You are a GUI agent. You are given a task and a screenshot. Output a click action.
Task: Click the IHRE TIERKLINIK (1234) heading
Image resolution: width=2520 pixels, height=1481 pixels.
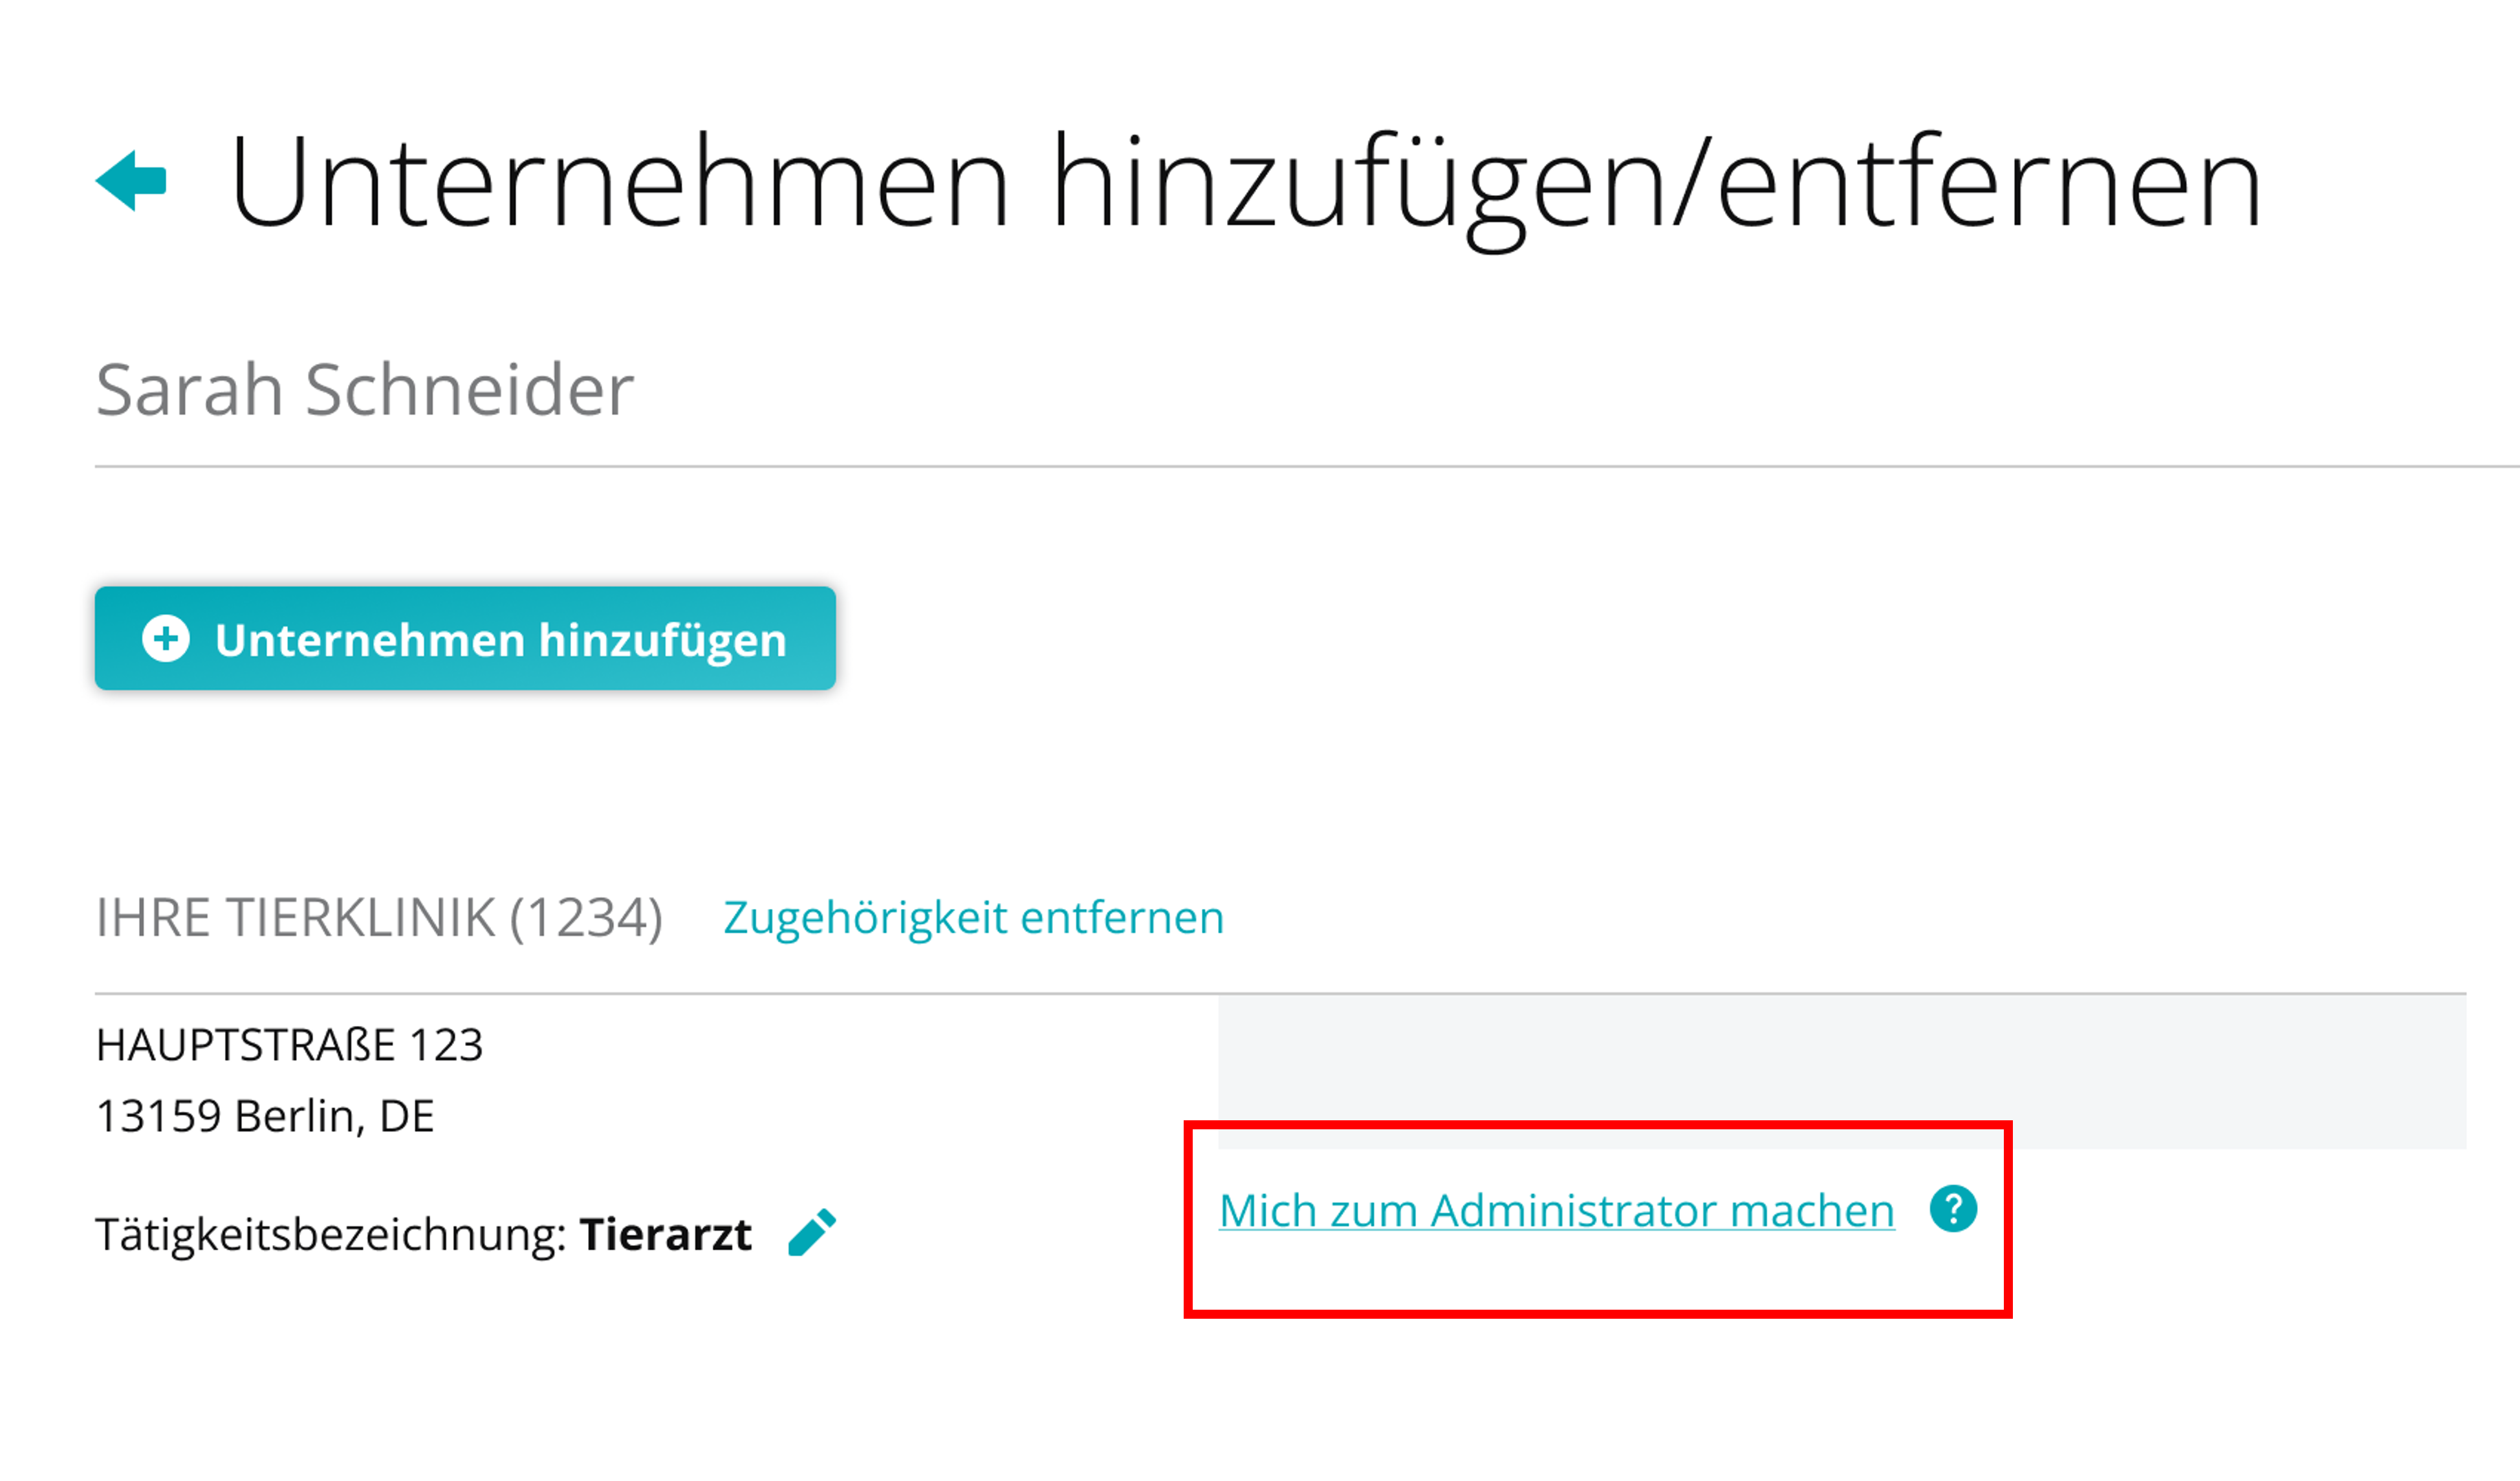click(x=379, y=917)
